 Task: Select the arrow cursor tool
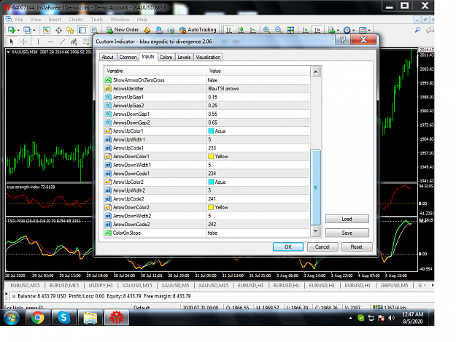[x=12, y=42]
